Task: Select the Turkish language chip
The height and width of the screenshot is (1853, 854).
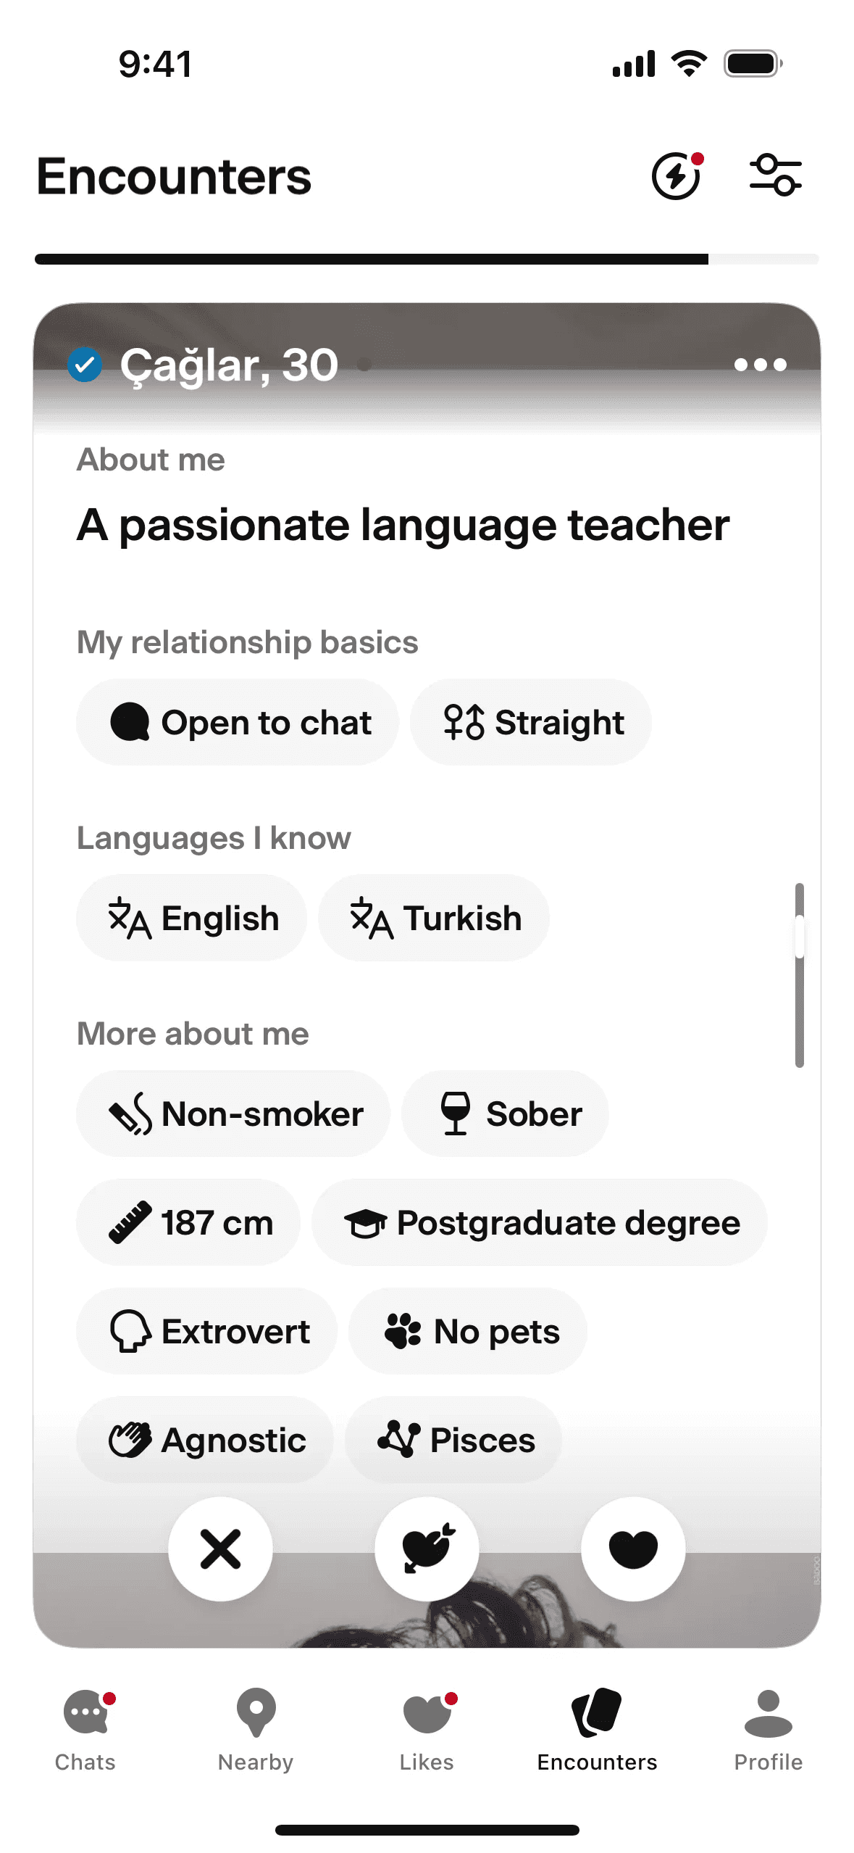Action: pyautogui.click(x=434, y=918)
